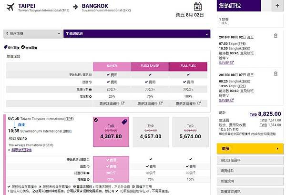286x195 pixels.
Task: Open 票價基礎資訊 section
Action: 250,191
